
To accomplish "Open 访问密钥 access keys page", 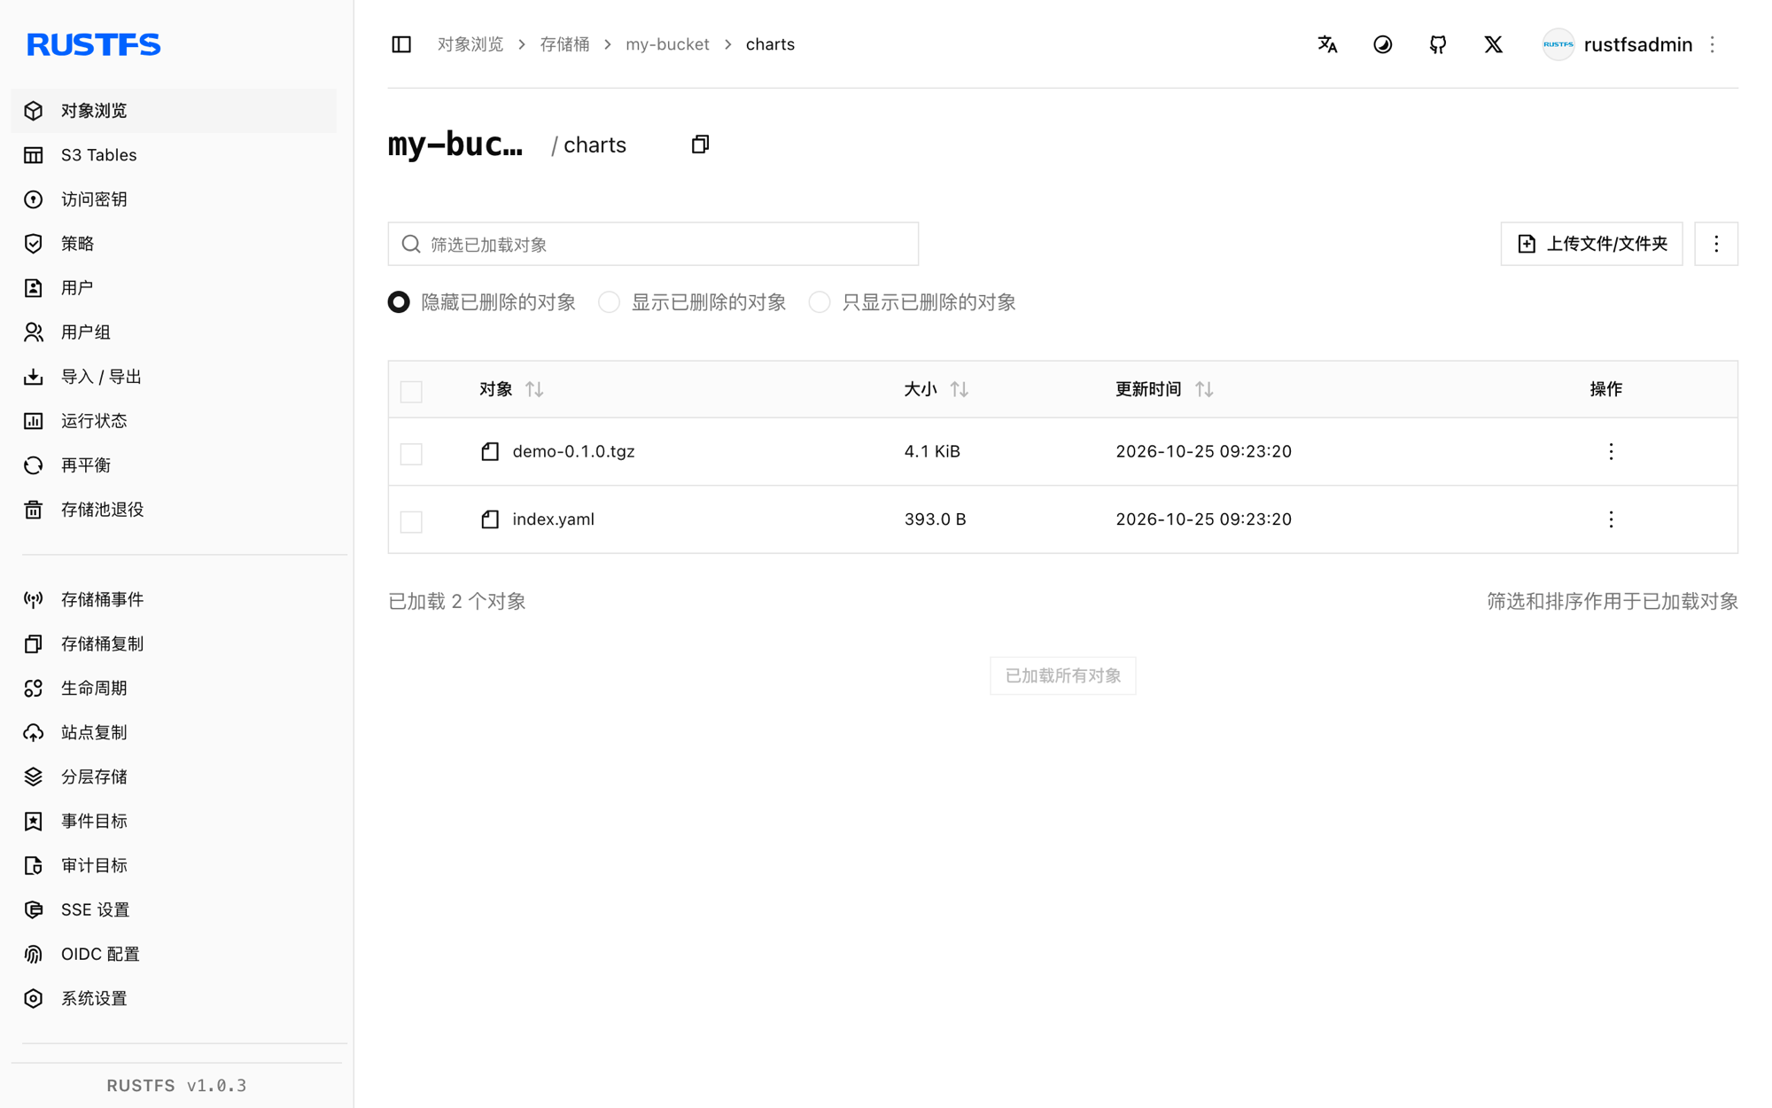I will tap(174, 199).
